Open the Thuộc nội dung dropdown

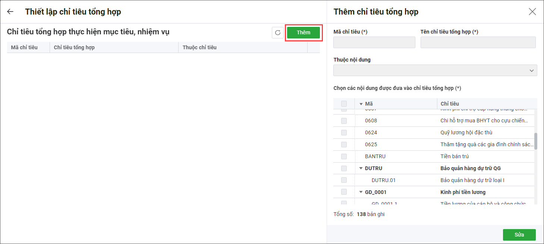pyautogui.click(x=435, y=70)
